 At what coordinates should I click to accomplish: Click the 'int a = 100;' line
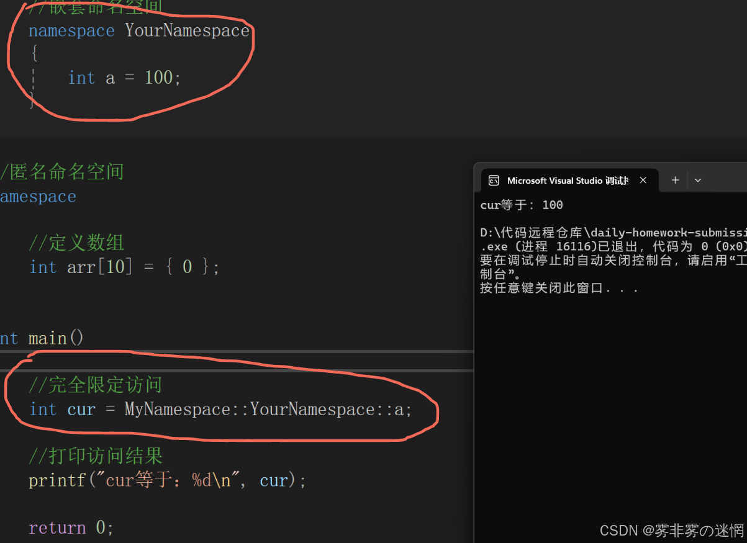[124, 78]
